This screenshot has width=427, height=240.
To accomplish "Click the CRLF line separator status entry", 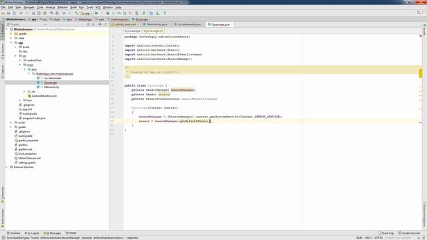I will click(x=368, y=238).
